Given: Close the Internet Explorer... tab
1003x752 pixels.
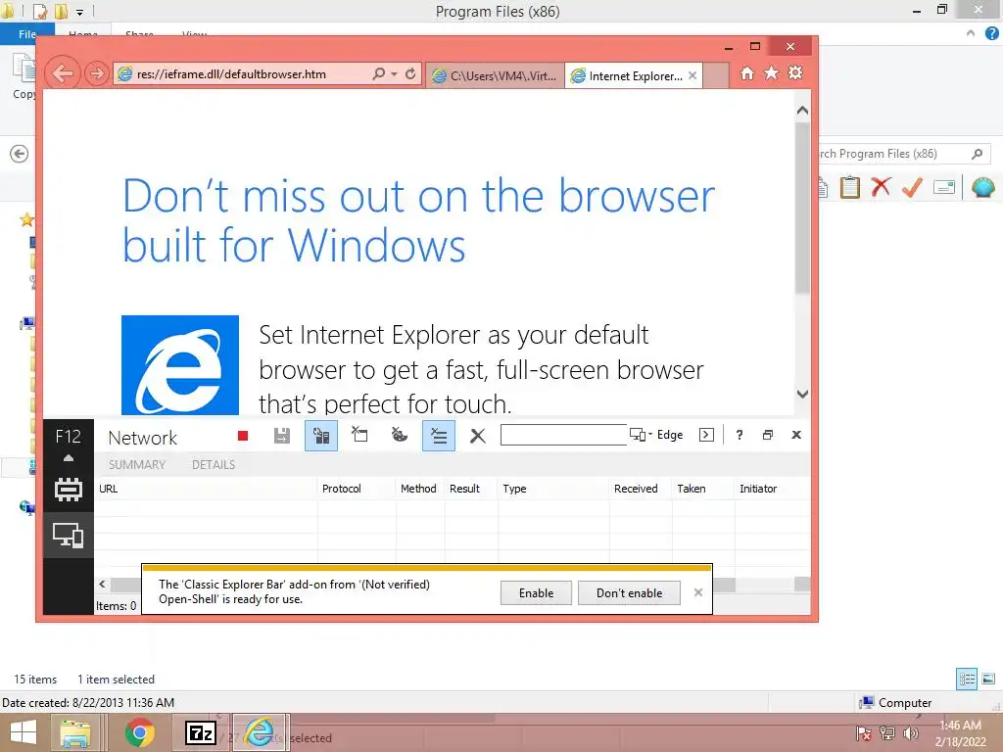Looking at the screenshot, I should [x=693, y=75].
